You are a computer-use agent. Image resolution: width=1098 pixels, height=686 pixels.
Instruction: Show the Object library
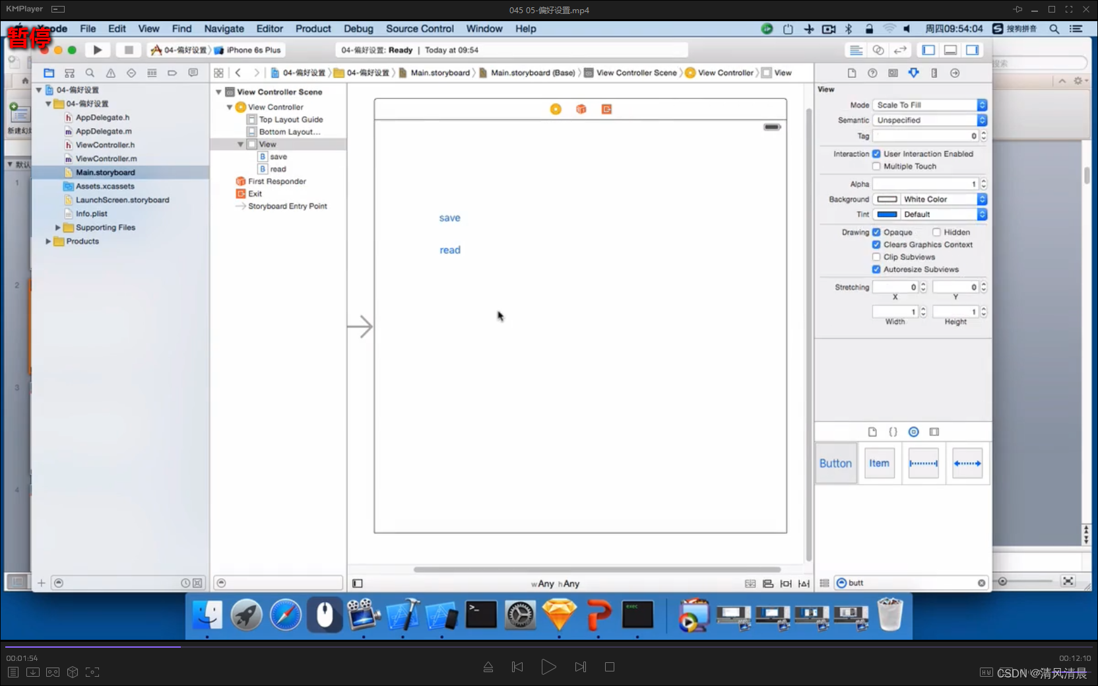914,432
